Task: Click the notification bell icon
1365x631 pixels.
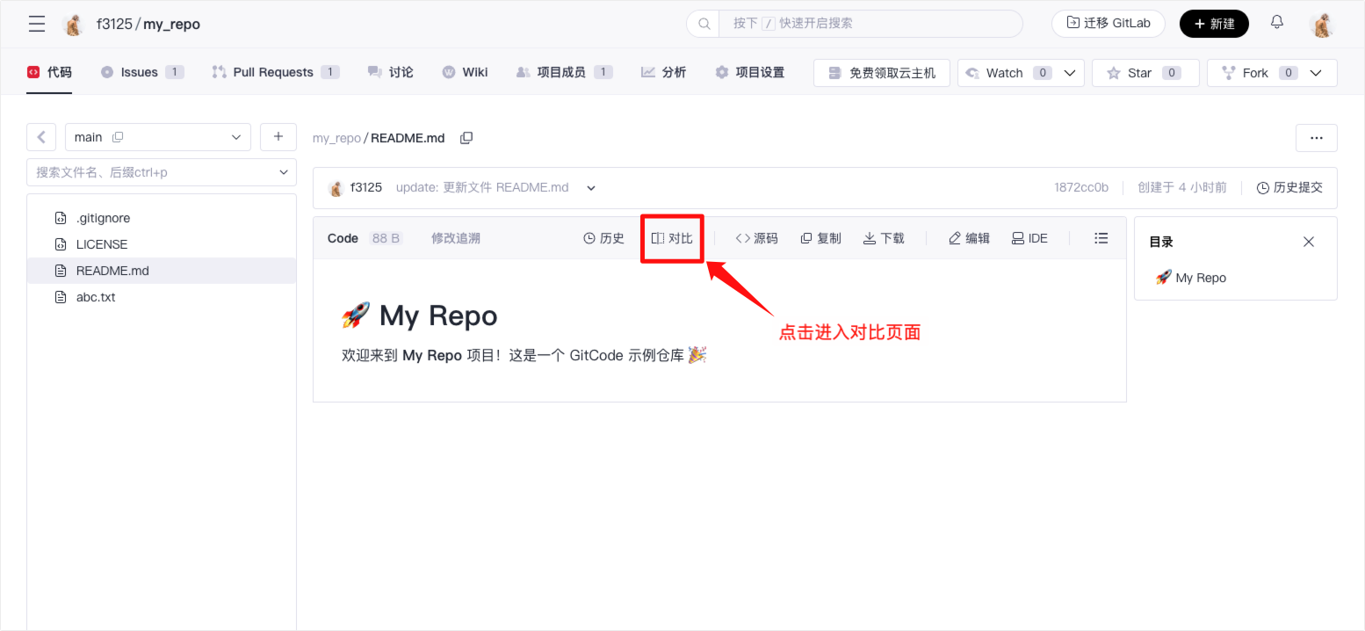Action: 1277,23
